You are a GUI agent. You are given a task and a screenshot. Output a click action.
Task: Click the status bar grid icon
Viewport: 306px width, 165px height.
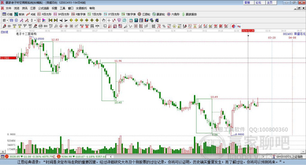pos(2,157)
